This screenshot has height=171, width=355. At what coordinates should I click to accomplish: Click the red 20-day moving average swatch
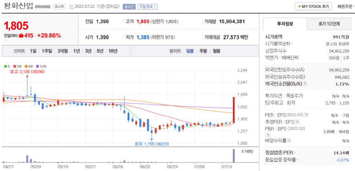point(15,66)
